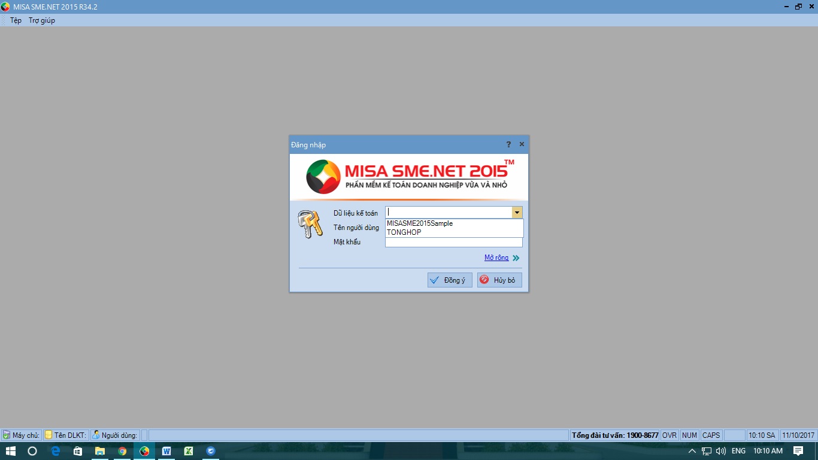
Task: Click the Dữ liệu kế toán text field
Action: (449, 212)
